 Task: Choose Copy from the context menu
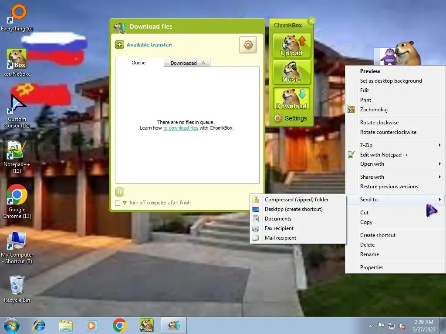pos(395,222)
